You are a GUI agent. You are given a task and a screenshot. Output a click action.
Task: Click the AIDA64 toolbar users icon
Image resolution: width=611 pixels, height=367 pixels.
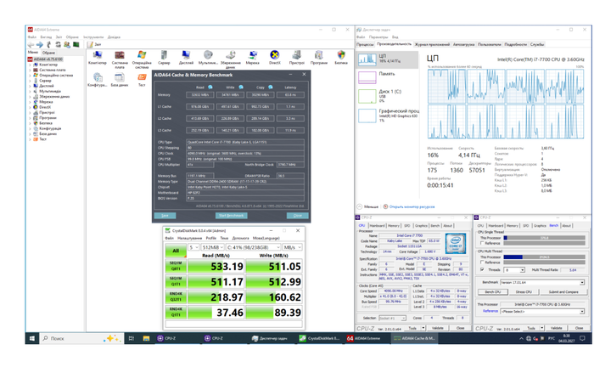(67, 44)
